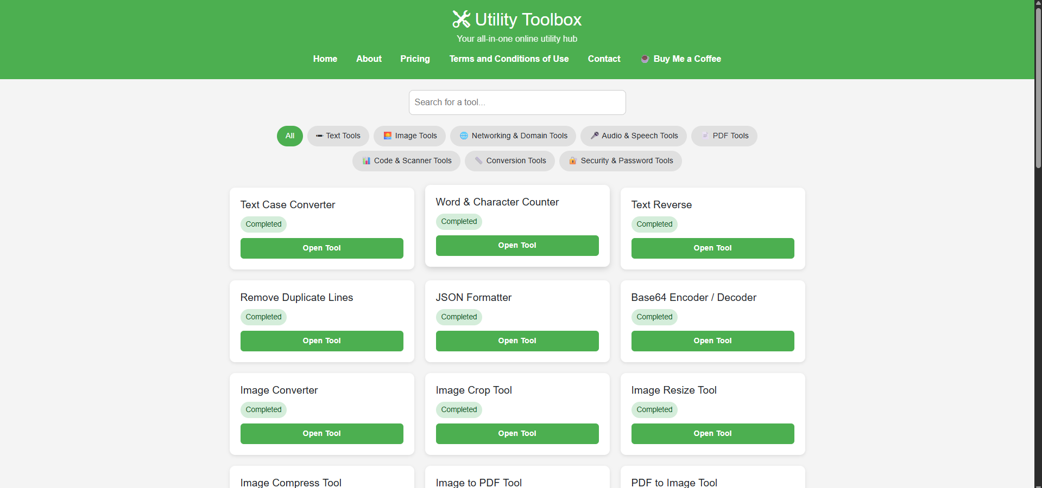Filter by Text Tools category
1042x488 pixels.
(338, 136)
